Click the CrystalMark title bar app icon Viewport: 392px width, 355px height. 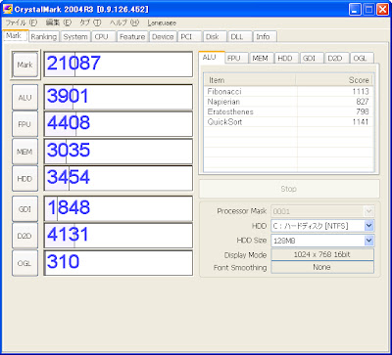[x=8, y=9]
